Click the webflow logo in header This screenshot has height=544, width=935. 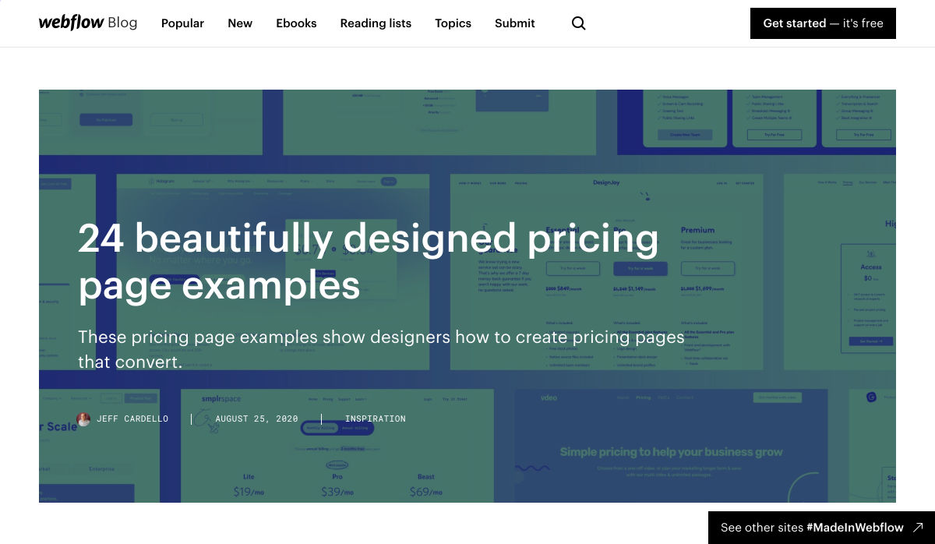point(71,23)
